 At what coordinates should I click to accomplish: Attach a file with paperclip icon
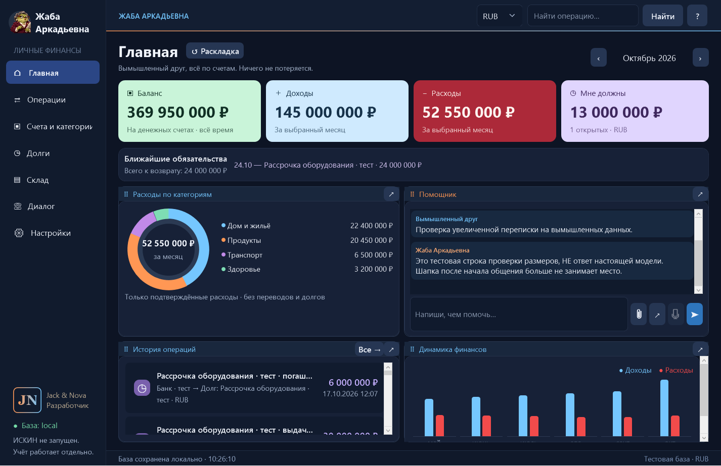pyautogui.click(x=639, y=314)
